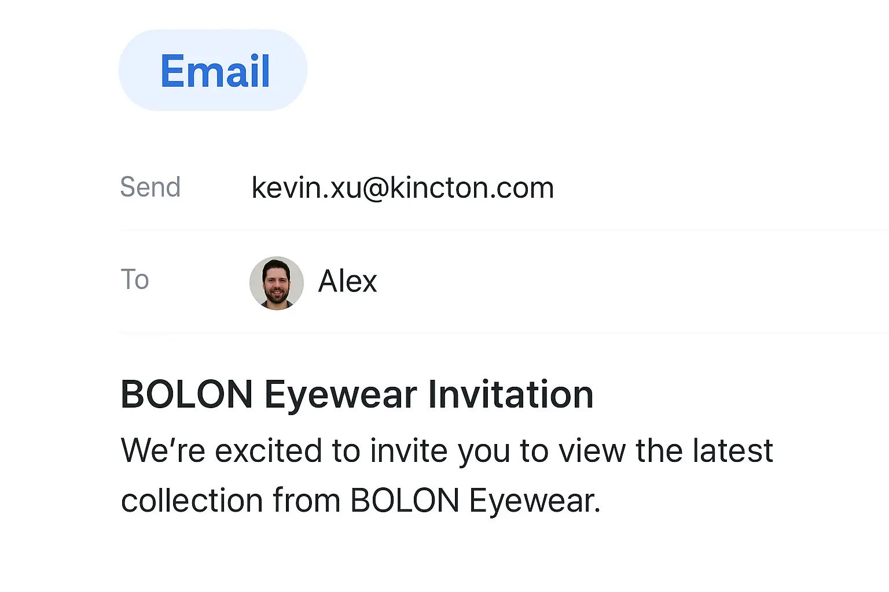The image size is (889, 592).
Task: Click the Send field label
Action: pyautogui.click(x=150, y=187)
